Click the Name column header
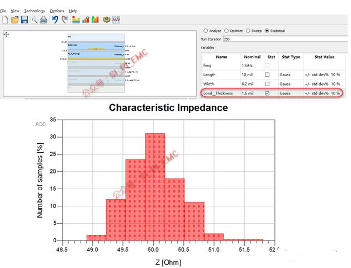Viewport: 351px width, 268px height. click(x=221, y=57)
